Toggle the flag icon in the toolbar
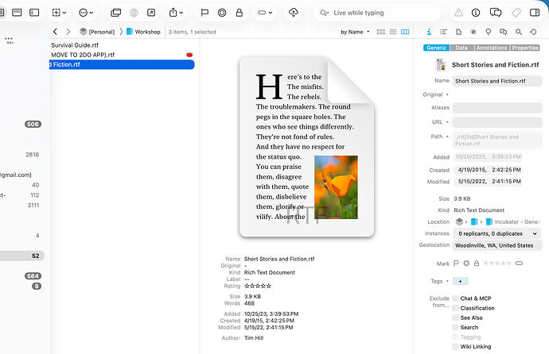 click(x=204, y=13)
